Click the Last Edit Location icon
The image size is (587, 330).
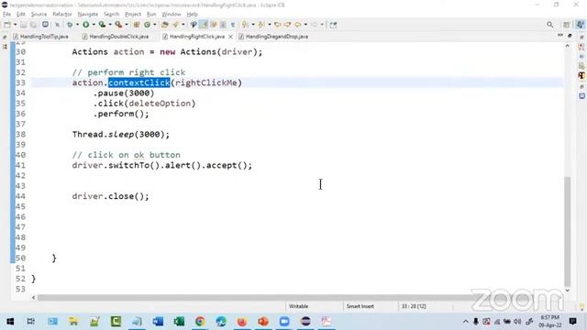click(x=278, y=25)
